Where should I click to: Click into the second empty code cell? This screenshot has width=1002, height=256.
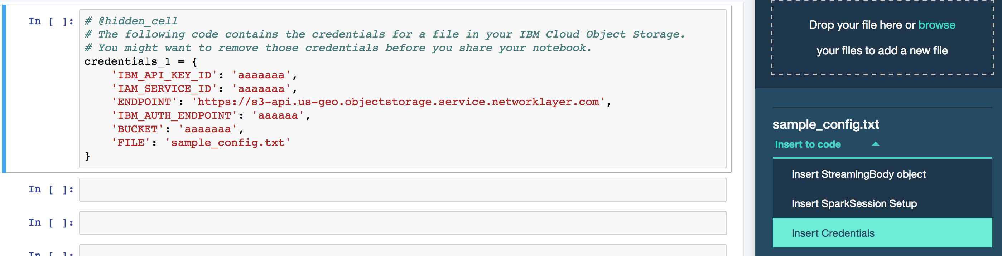403,189
